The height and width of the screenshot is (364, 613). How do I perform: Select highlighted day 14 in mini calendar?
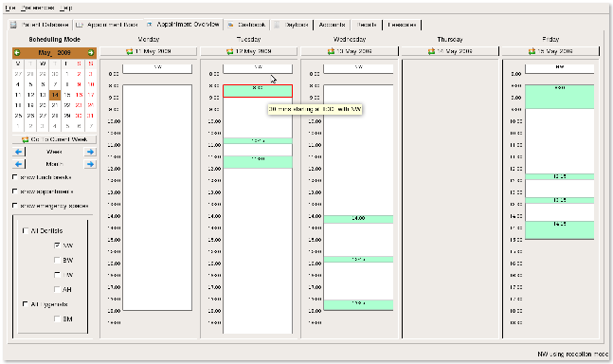pyautogui.click(x=55, y=95)
